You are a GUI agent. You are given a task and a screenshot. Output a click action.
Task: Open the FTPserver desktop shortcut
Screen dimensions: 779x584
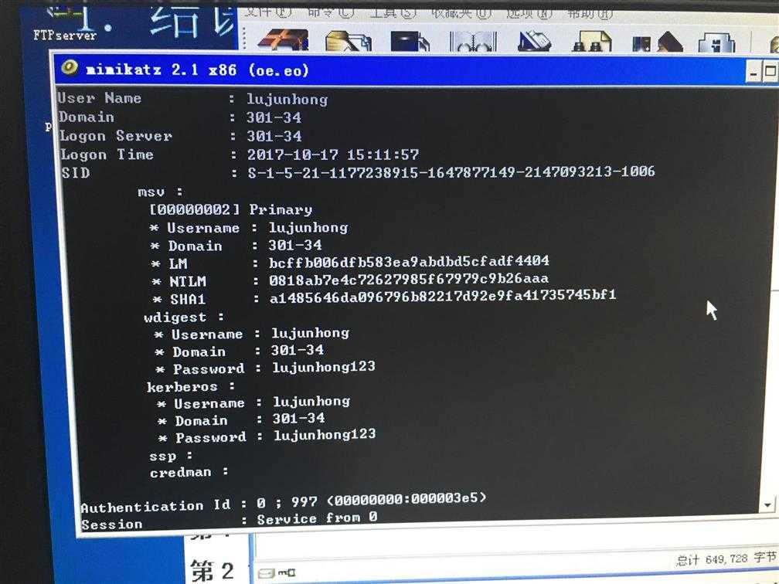[65, 23]
